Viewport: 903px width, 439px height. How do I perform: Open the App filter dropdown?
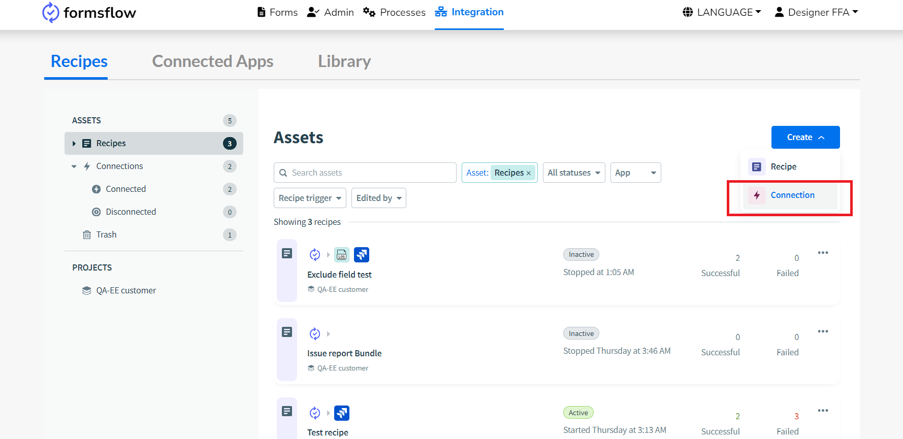(x=635, y=173)
